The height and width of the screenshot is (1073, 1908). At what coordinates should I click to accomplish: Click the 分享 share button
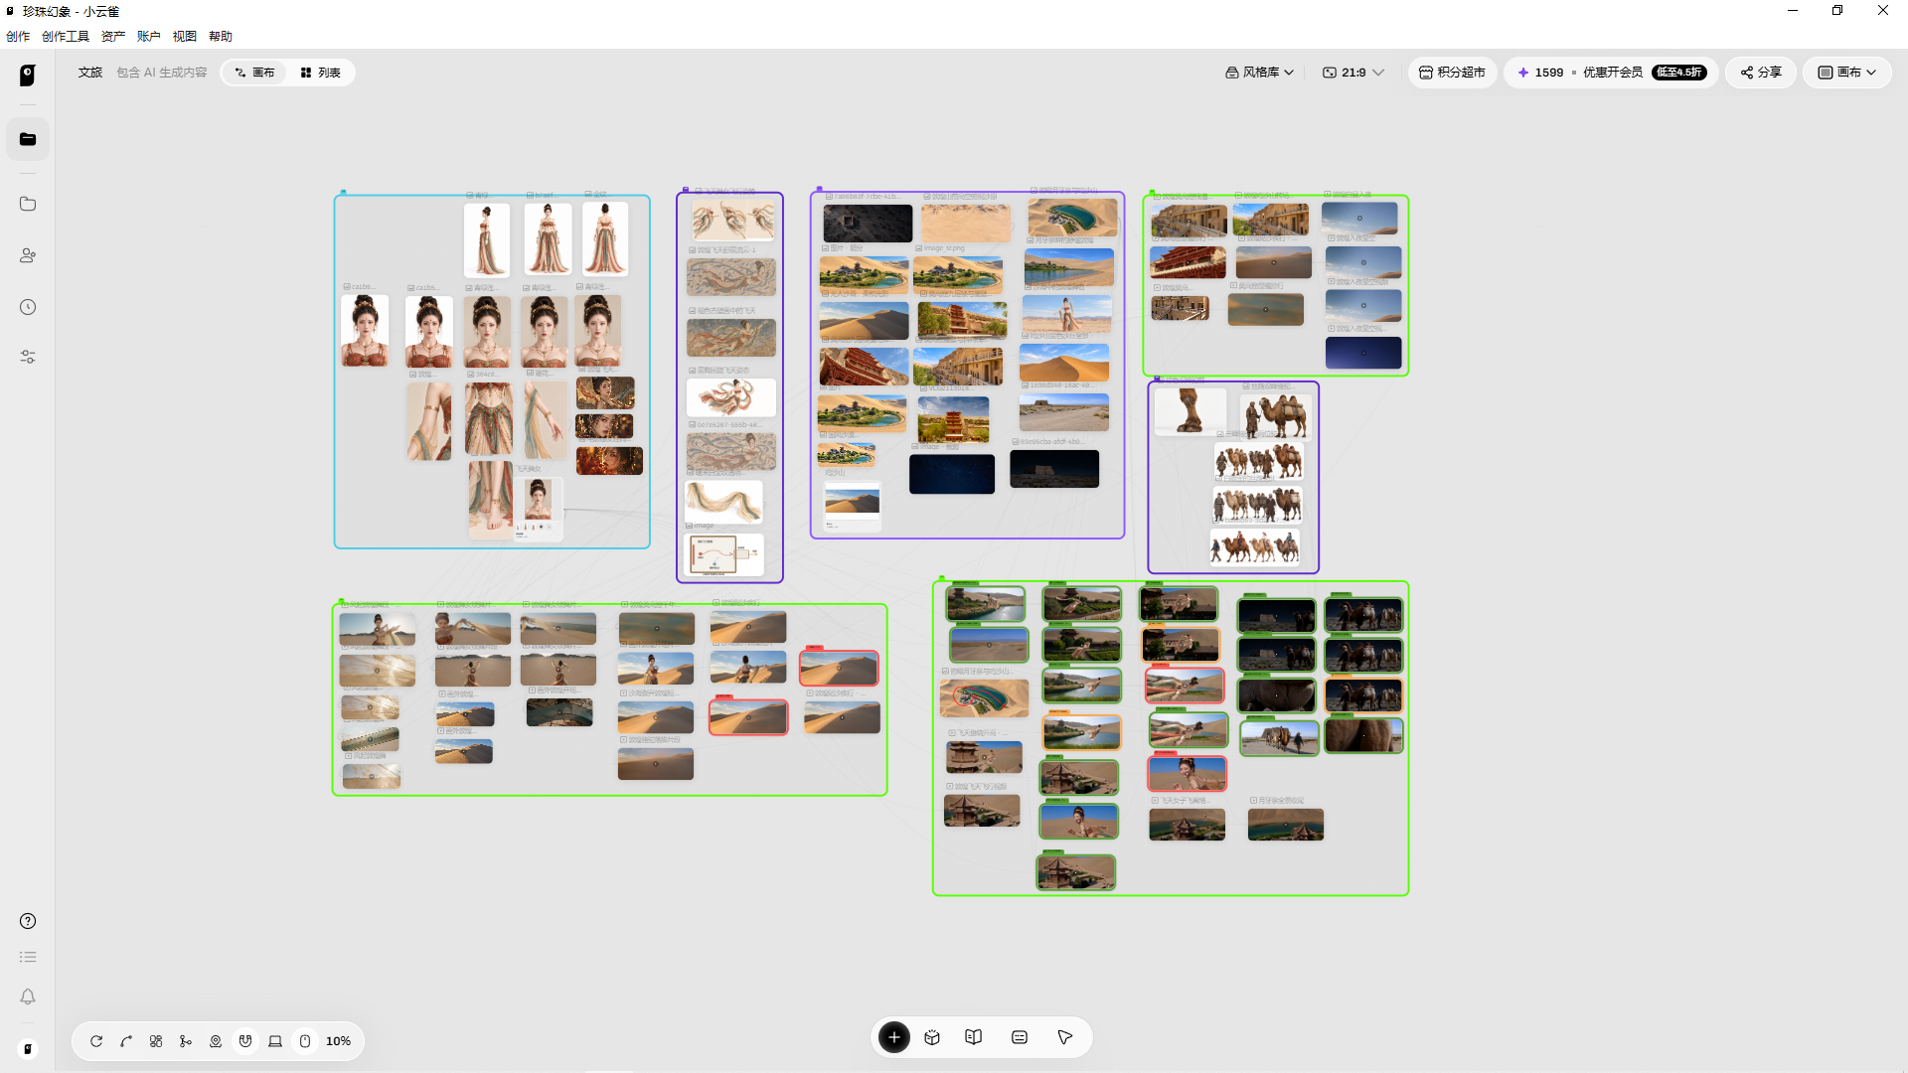coord(1760,73)
